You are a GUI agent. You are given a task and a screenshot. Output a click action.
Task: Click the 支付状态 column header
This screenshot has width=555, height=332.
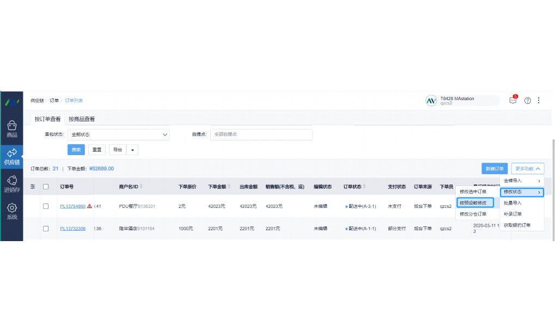pos(397,187)
